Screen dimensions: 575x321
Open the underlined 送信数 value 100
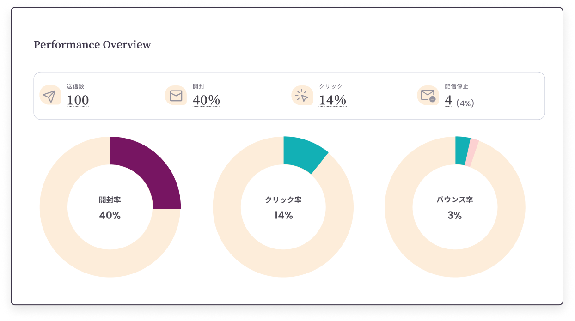(x=77, y=101)
